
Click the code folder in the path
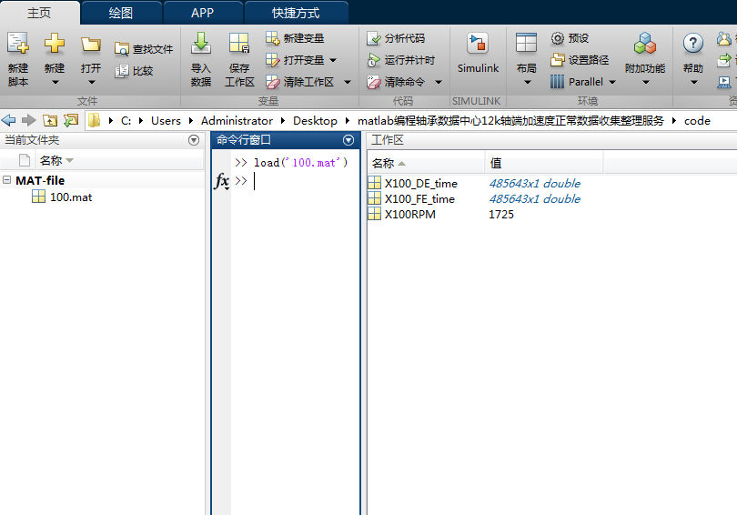(x=697, y=121)
